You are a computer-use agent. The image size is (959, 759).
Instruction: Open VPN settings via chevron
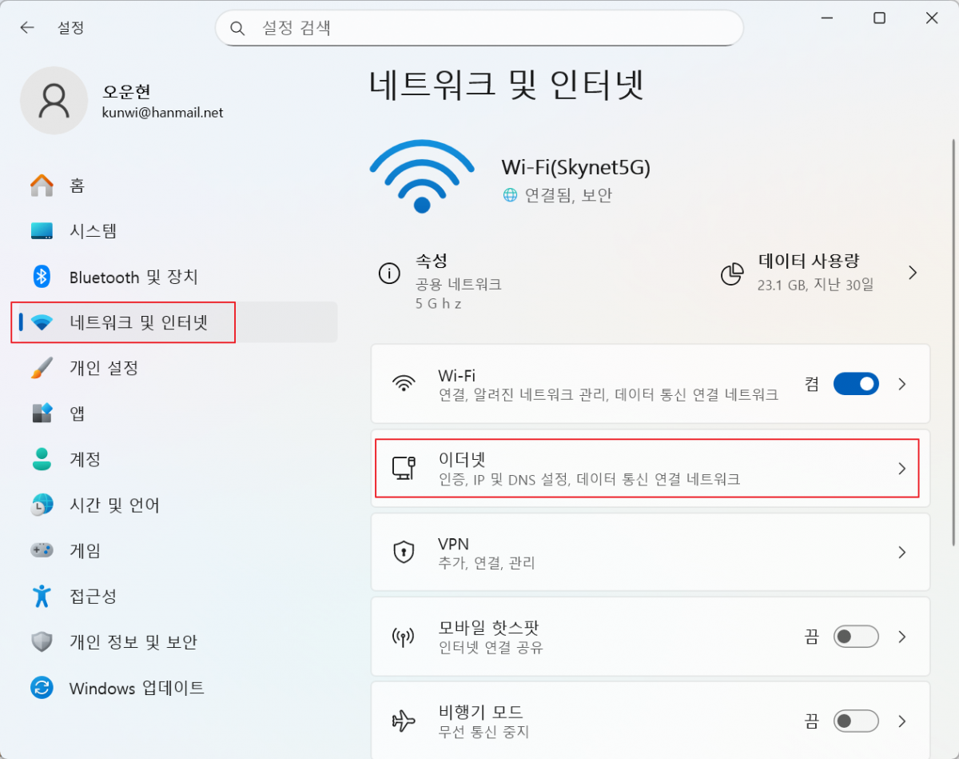click(902, 552)
